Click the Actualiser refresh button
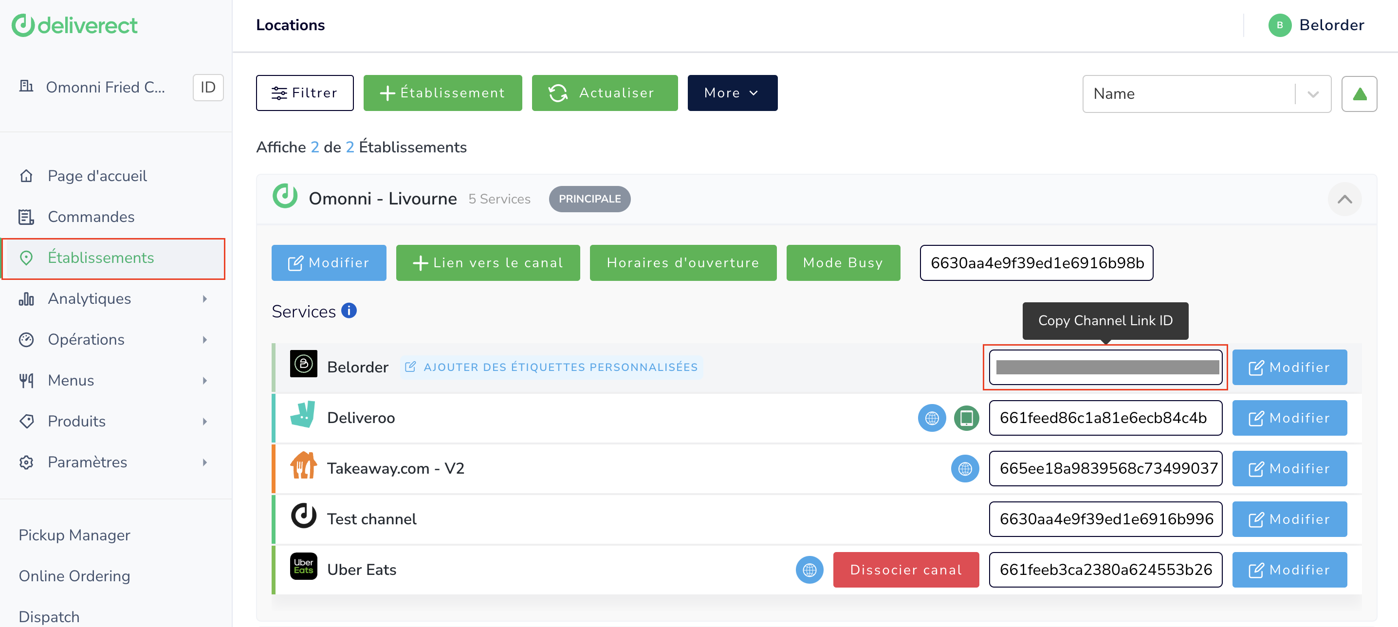Viewport: 1398px width, 627px height. point(604,93)
